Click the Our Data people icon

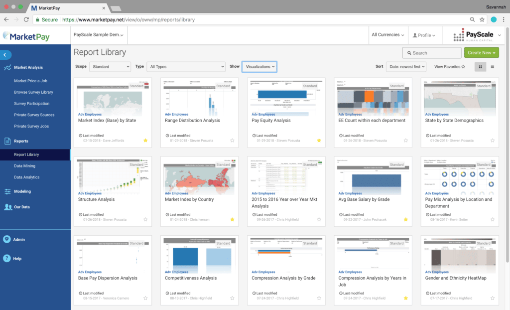pyautogui.click(x=8, y=207)
